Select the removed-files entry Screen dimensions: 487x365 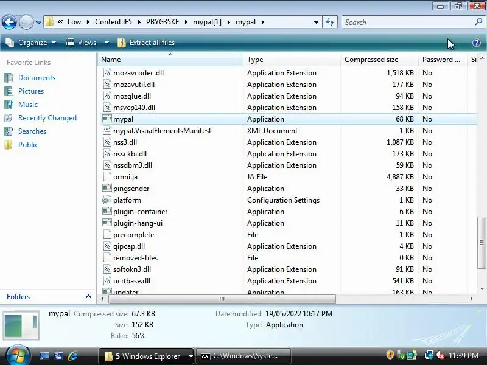point(135,258)
